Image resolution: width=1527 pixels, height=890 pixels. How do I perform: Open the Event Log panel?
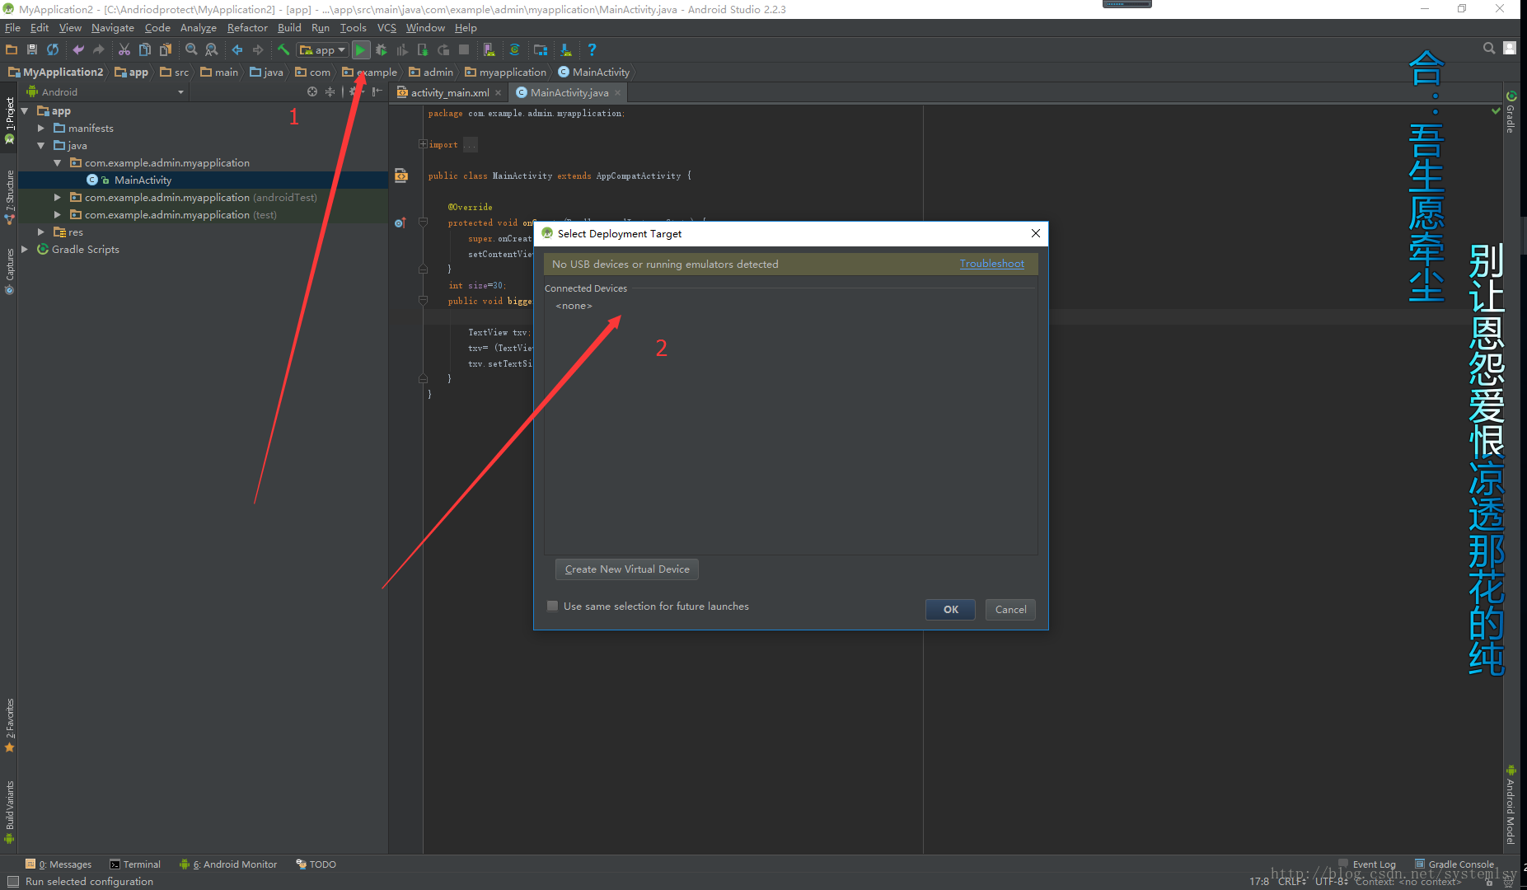tap(1367, 864)
